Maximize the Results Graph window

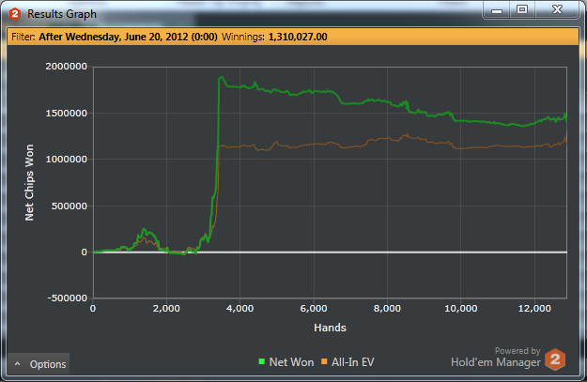(522, 10)
